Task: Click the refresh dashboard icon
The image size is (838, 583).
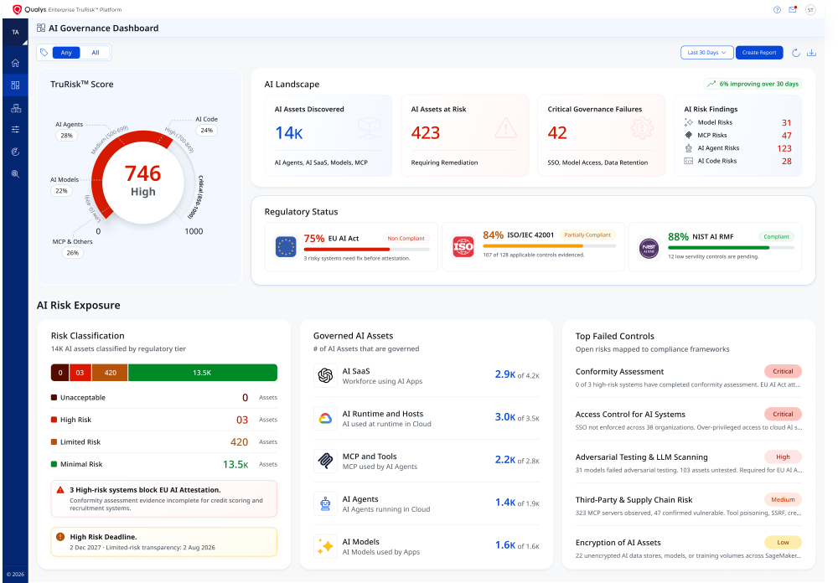Action: click(796, 53)
